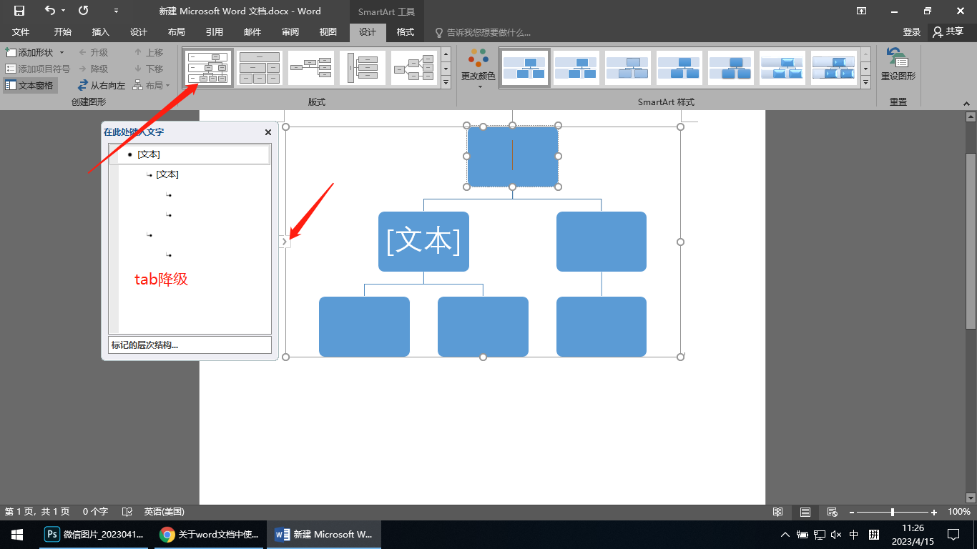
Task: Open the Insert (插入) ribbon tab
Action: tap(101, 32)
